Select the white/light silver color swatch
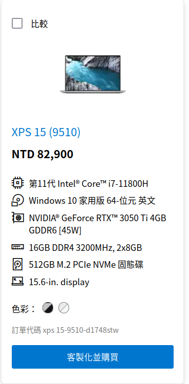Image resolution: width=189 pixels, height=384 pixels. click(x=64, y=308)
